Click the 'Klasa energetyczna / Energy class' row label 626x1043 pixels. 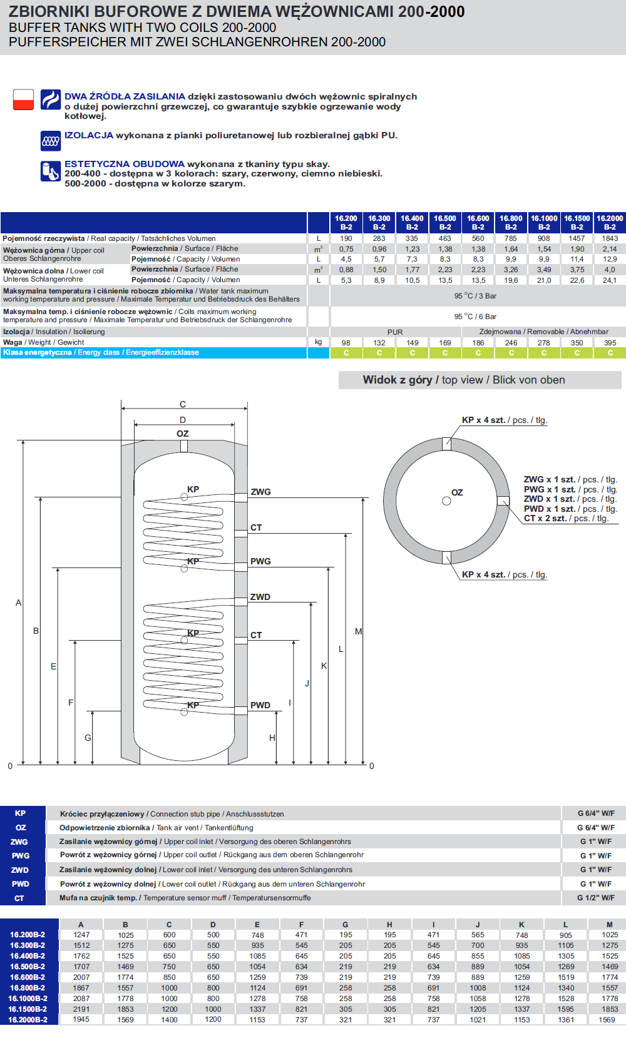pos(101,352)
